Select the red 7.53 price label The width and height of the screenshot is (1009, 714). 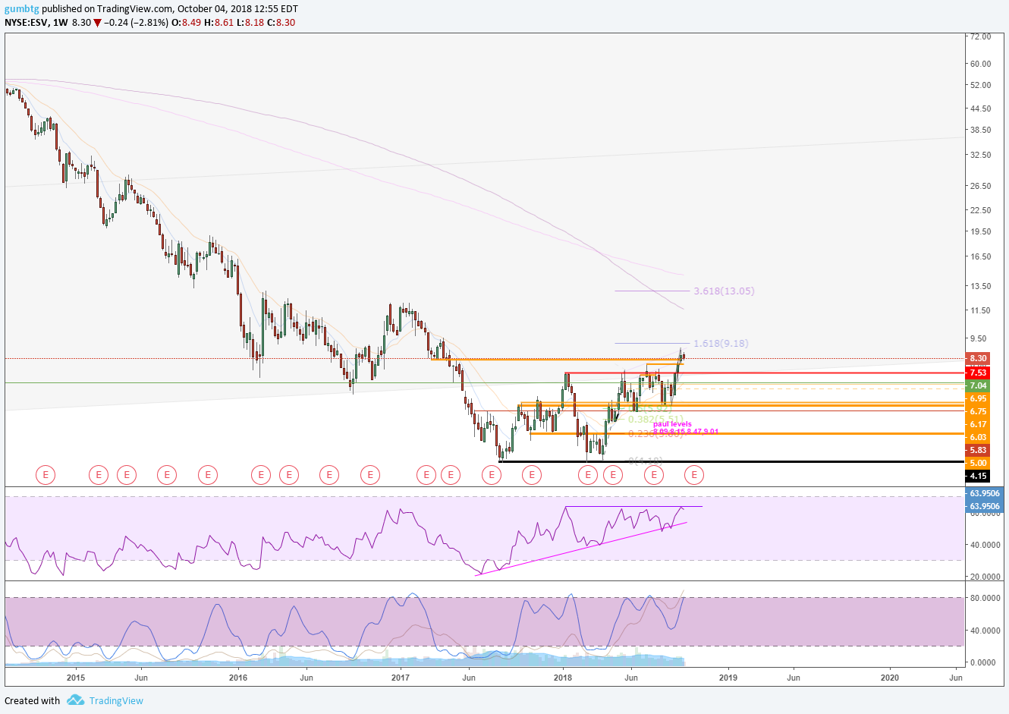[978, 373]
